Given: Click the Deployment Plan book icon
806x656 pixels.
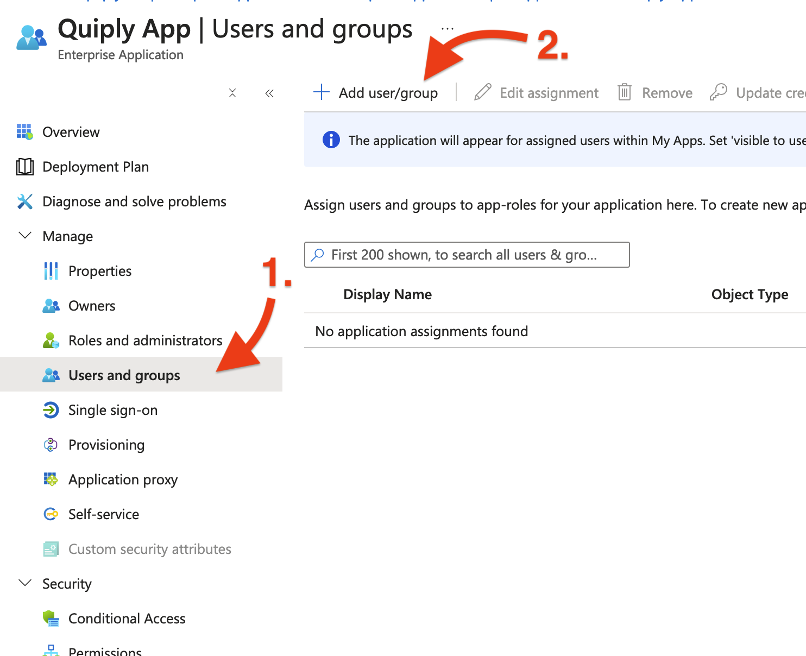Looking at the screenshot, I should coord(25,167).
